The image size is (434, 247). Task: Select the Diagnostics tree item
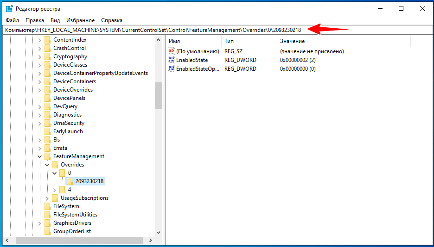pyautogui.click(x=68, y=115)
